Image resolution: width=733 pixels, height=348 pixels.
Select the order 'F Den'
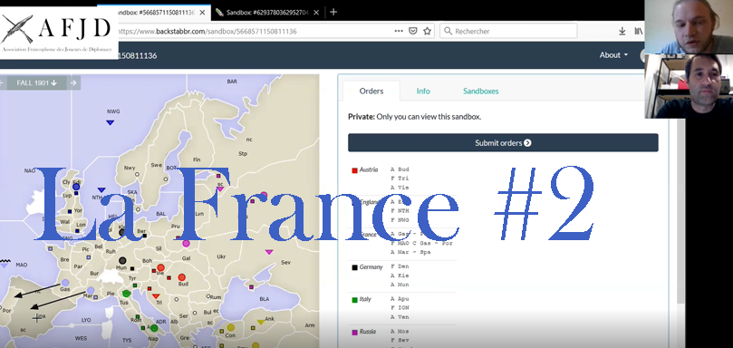click(400, 266)
